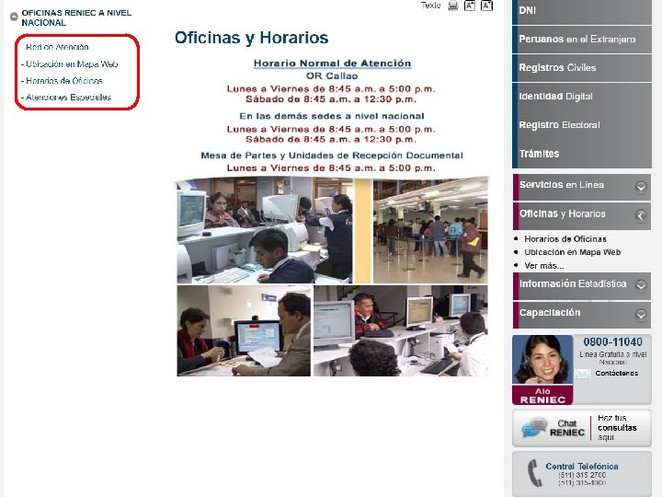Open the Chat RENIEC banner button
The image size is (662, 497).
click(582, 428)
